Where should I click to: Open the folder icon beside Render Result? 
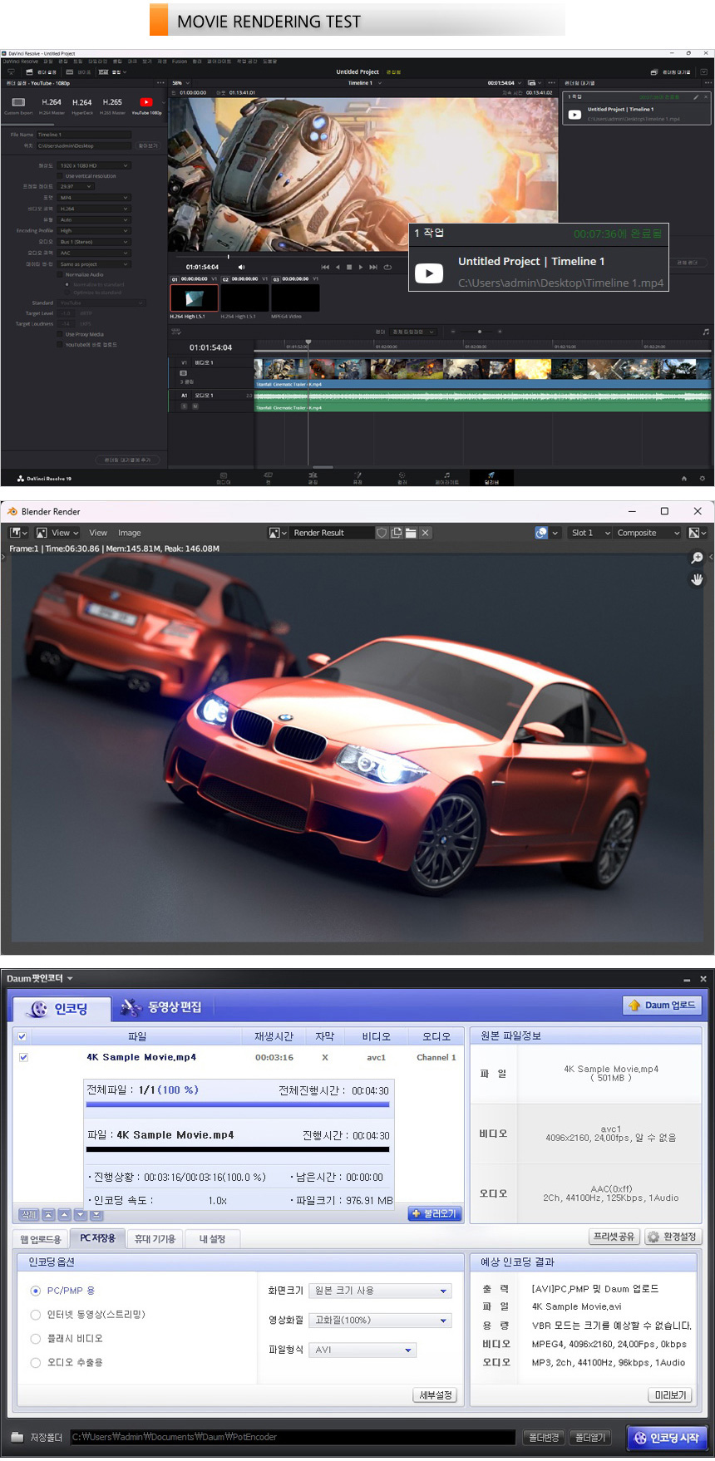(x=411, y=533)
